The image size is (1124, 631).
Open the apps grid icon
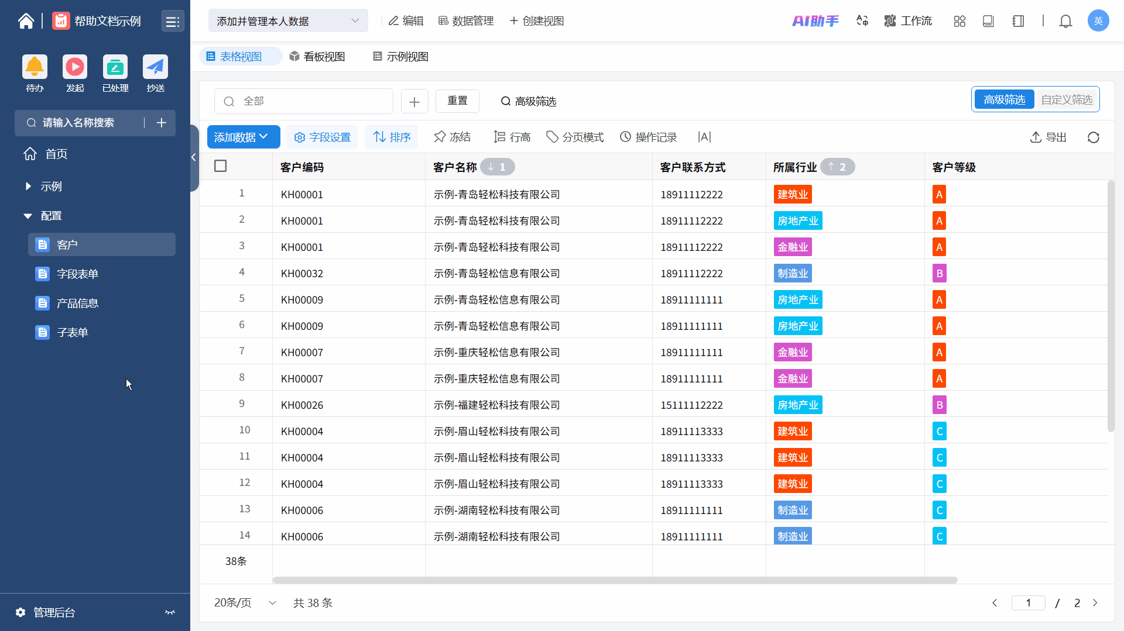click(959, 21)
